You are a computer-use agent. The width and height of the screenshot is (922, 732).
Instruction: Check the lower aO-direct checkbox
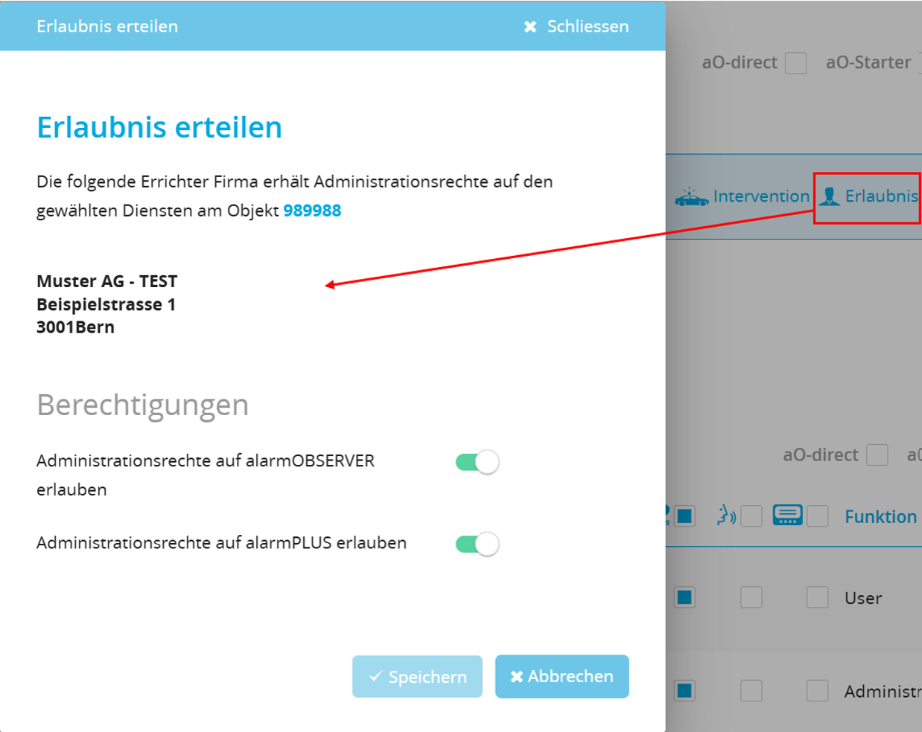click(879, 455)
